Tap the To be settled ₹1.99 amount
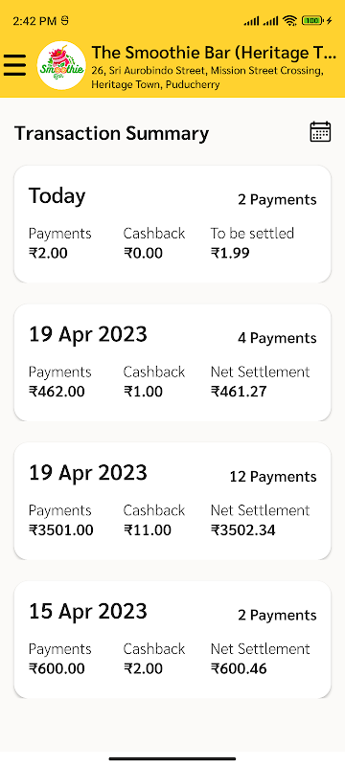345x766 pixels. tap(230, 253)
